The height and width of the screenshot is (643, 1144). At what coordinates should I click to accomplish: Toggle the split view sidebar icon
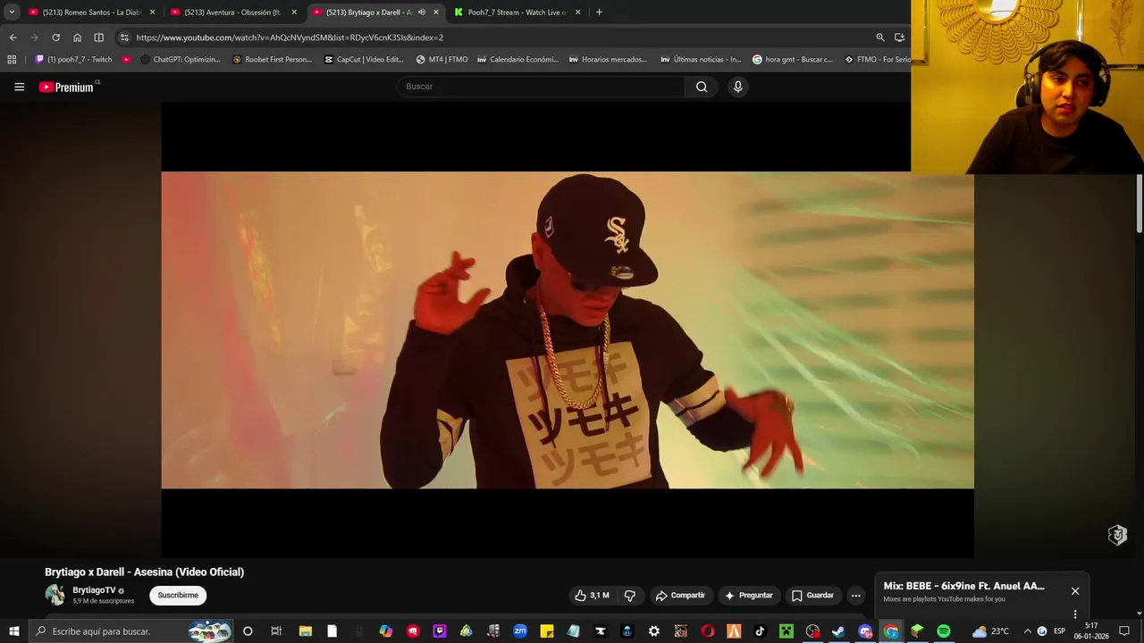tap(98, 38)
